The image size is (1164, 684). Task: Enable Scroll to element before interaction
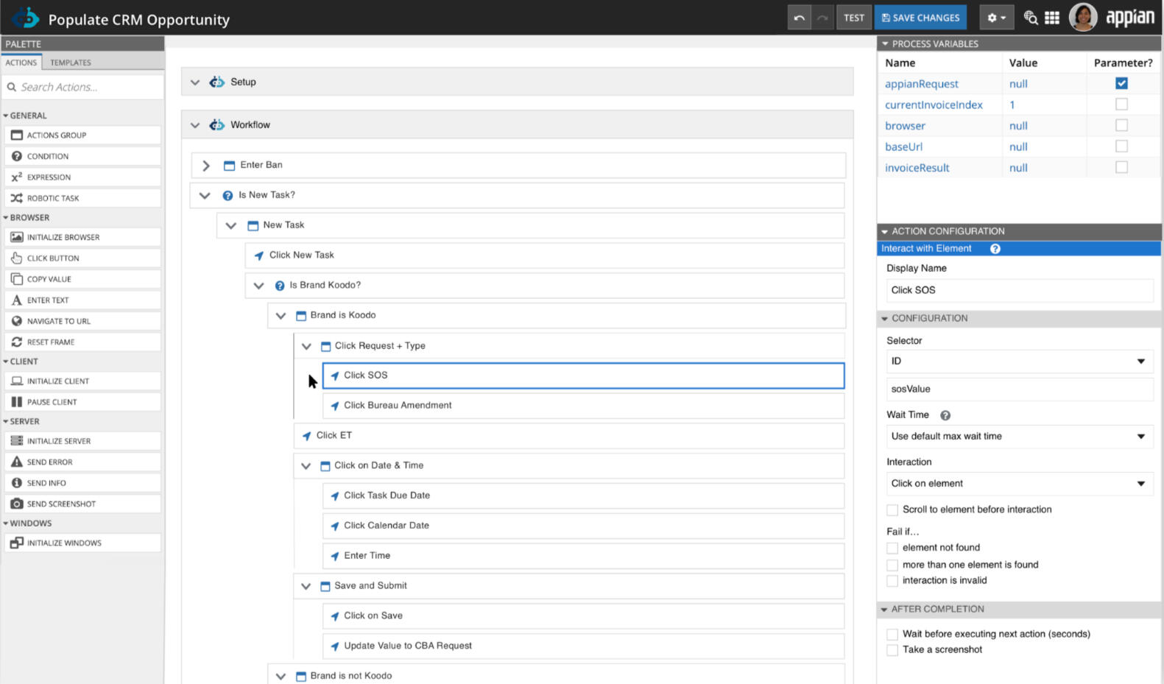click(x=892, y=510)
